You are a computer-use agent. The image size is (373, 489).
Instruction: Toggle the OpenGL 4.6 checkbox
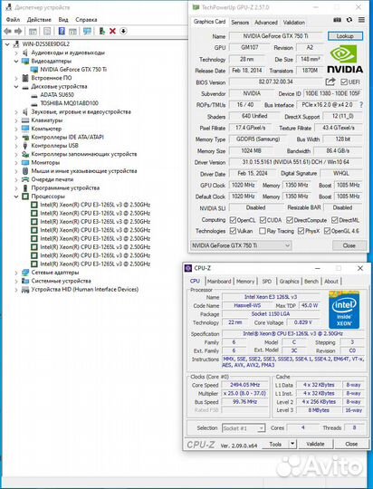click(327, 231)
